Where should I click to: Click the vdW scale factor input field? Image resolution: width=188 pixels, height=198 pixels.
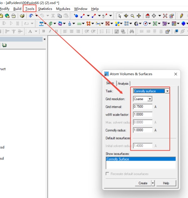(x=143, y=115)
